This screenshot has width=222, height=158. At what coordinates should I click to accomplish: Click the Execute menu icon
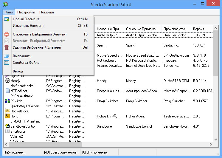(x=7, y=56)
